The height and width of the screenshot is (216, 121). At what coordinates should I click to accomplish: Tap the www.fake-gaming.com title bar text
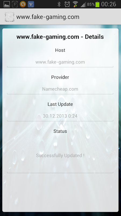pyautogui.click(x=48, y=17)
